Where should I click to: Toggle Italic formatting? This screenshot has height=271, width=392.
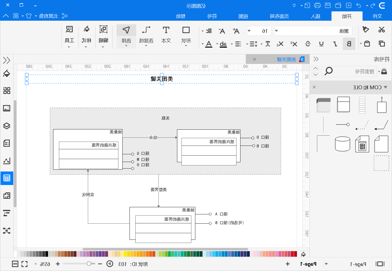pos(335,44)
